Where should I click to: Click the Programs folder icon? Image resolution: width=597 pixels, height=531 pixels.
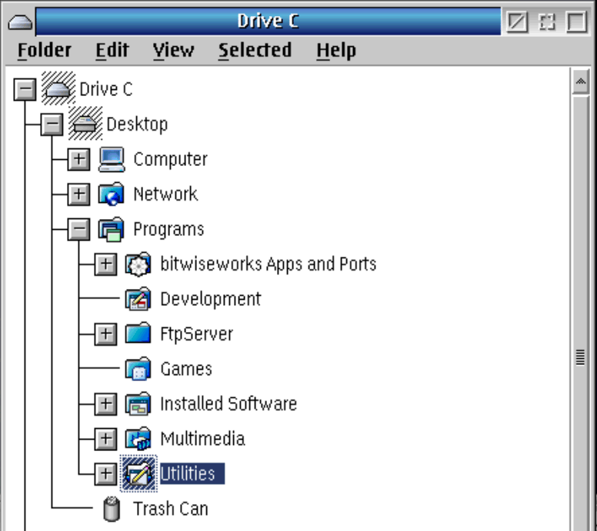(112, 229)
